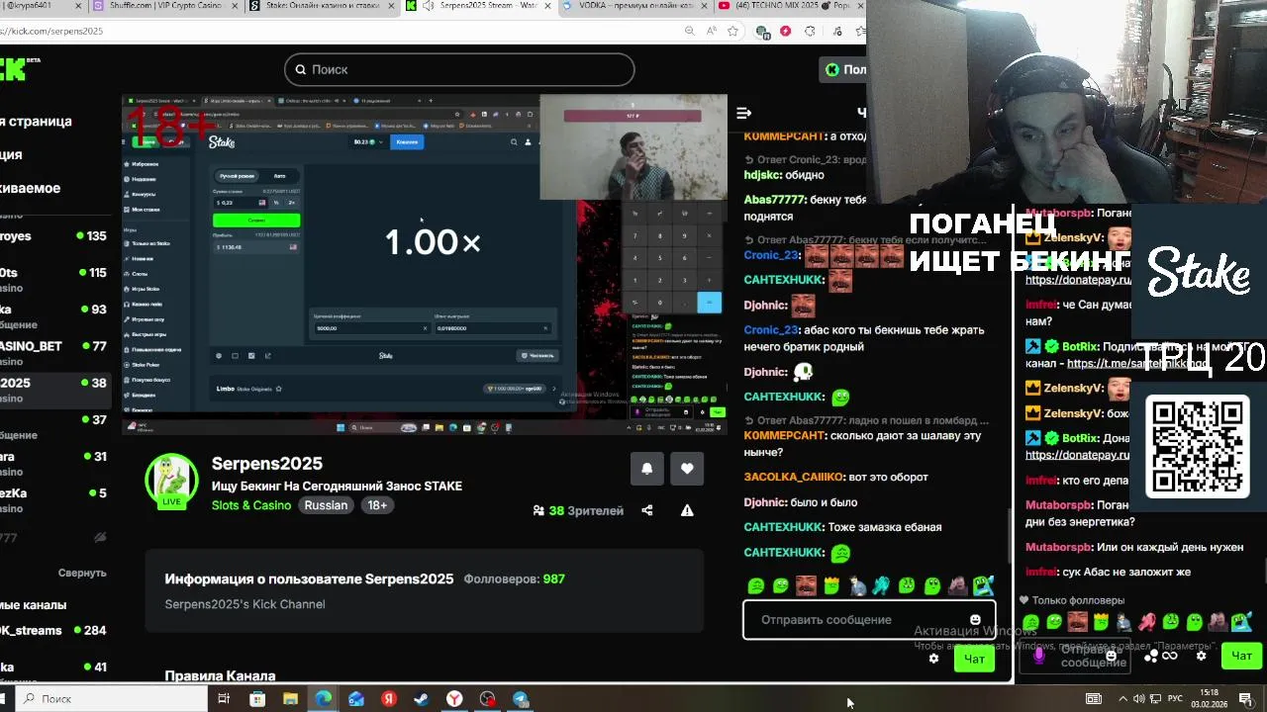The width and height of the screenshot is (1267, 712).
Task: Open sidebar channel with 135 viewers
Action: [53, 236]
